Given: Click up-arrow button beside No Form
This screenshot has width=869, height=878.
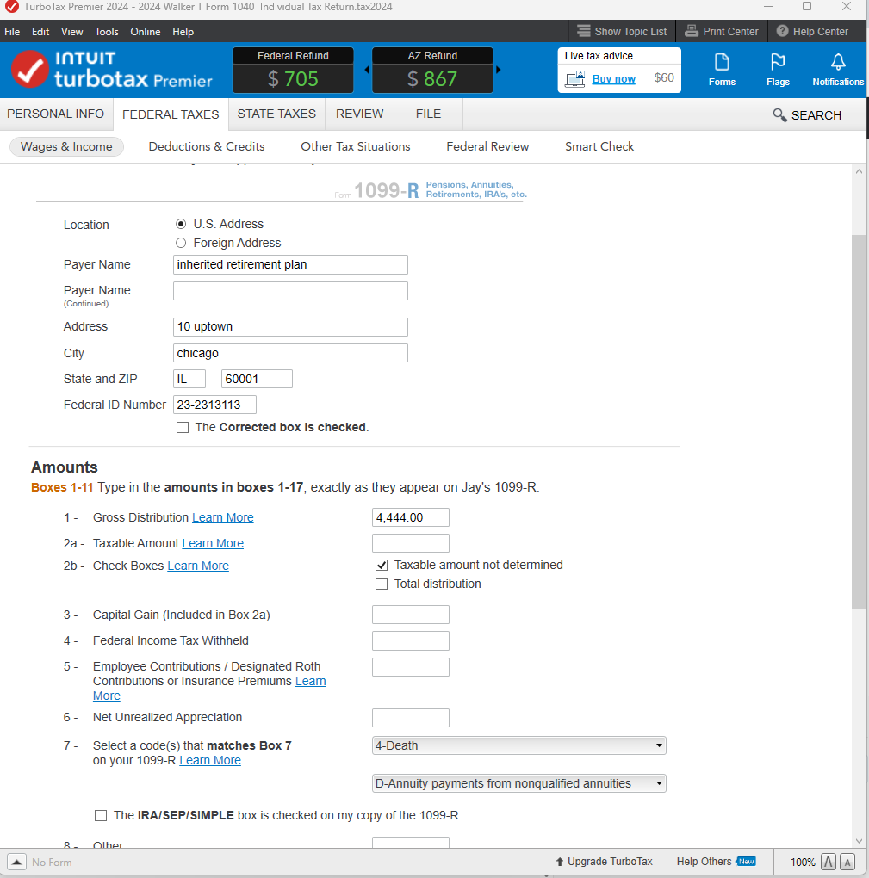Looking at the screenshot, I should [16, 862].
